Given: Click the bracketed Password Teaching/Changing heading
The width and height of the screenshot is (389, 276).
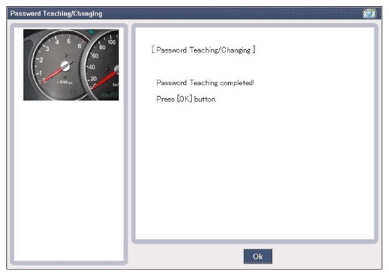Looking at the screenshot, I should coord(204,50).
